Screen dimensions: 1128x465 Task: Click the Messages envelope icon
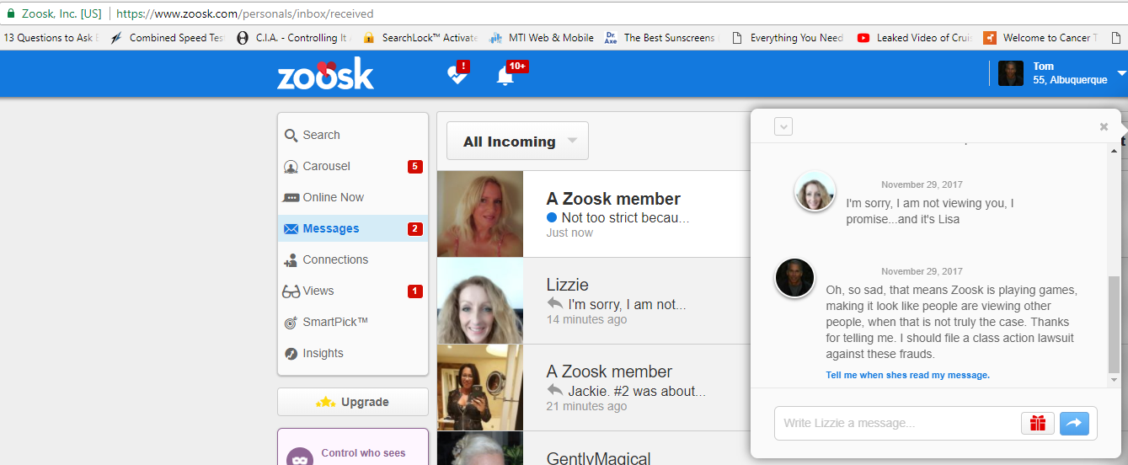coord(291,229)
